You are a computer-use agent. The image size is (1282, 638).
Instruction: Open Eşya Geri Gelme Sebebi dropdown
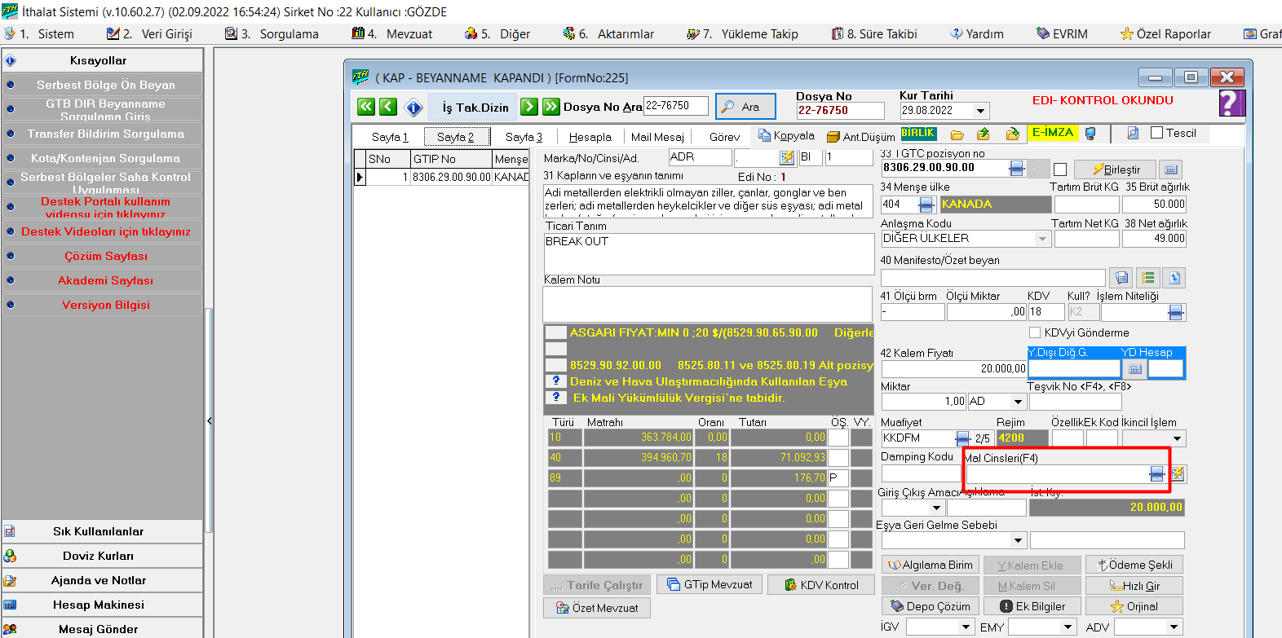point(1018,540)
